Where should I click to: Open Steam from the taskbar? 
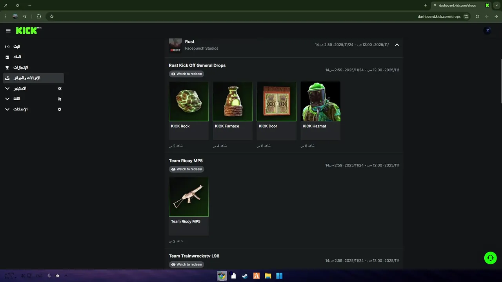coord(245,276)
